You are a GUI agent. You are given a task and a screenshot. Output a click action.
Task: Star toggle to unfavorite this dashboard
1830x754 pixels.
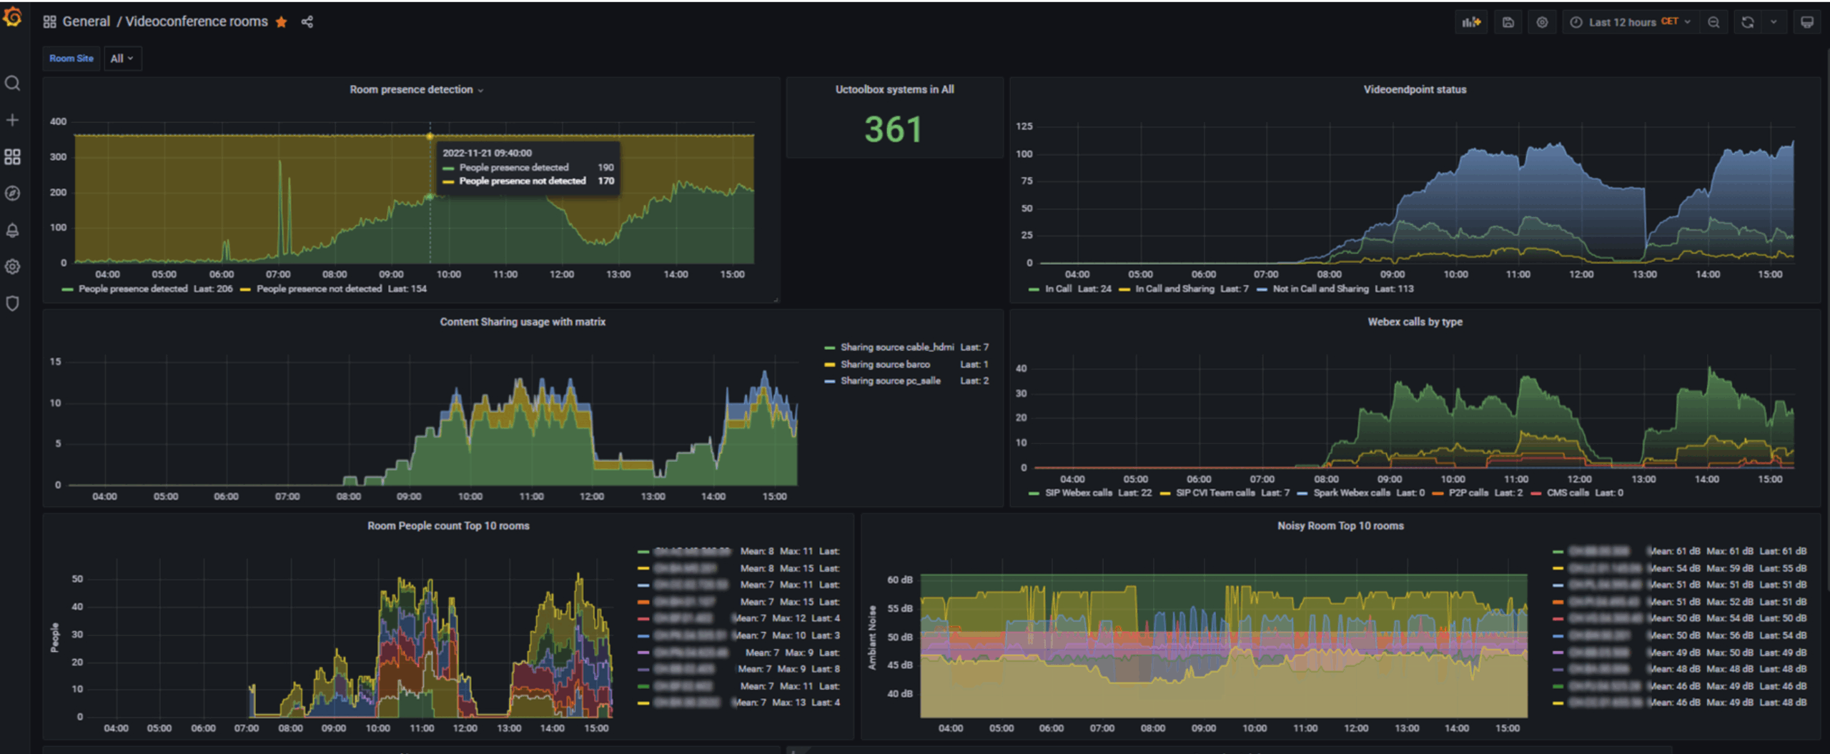click(x=282, y=22)
